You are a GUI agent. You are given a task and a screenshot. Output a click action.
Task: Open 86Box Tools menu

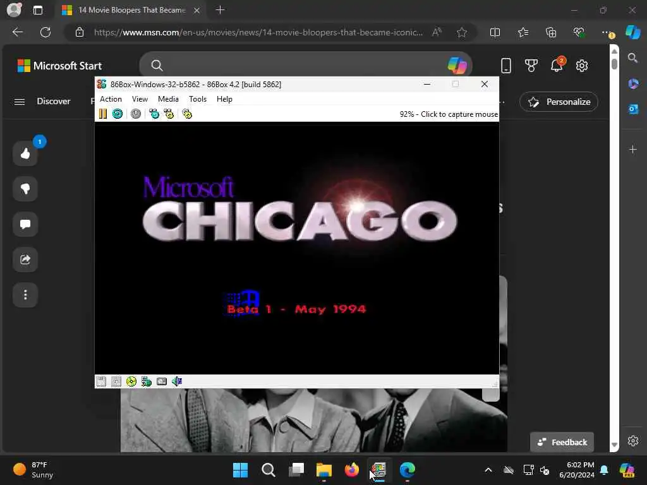pos(198,99)
